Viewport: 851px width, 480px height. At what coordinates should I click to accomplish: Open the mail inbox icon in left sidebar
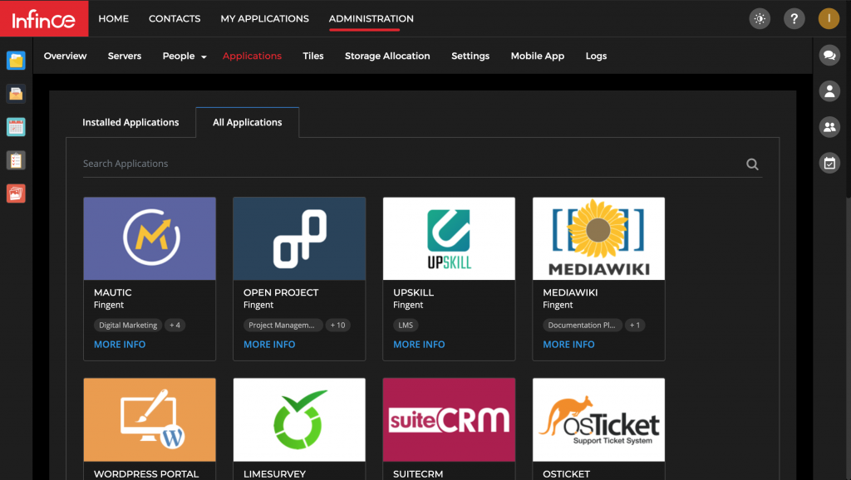pyautogui.click(x=16, y=94)
